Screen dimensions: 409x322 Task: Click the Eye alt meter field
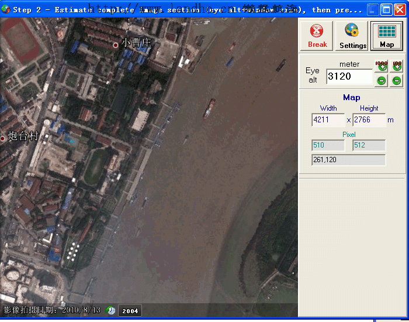click(349, 76)
